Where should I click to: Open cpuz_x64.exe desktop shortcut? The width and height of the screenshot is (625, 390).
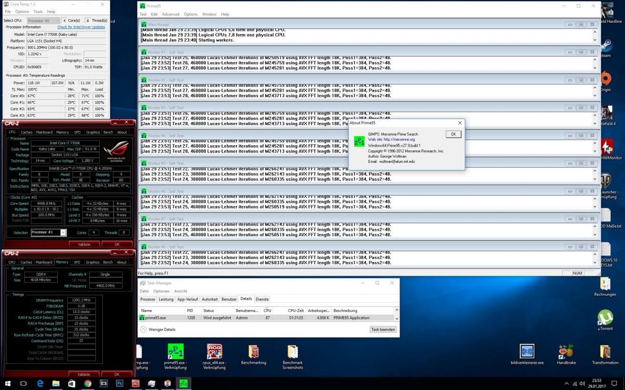(x=215, y=357)
